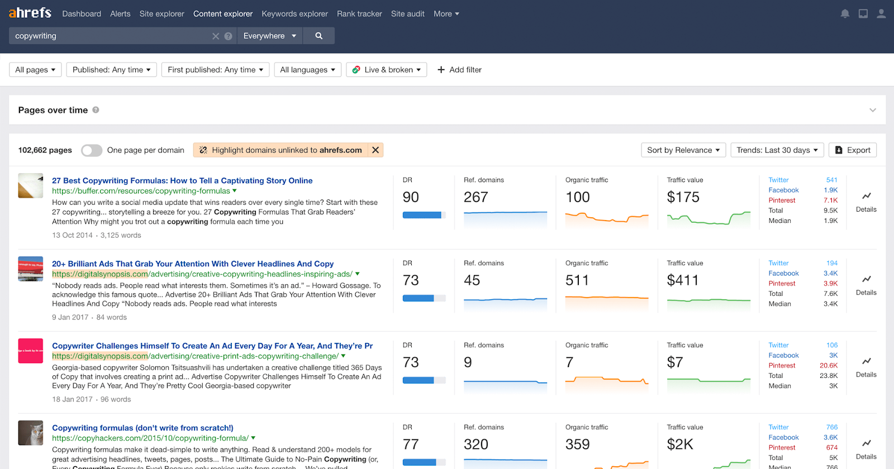Image resolution: width=894 pixels, height=469 pixels.
Task: Open the Everywhere search scope dropdown
Action: (x=270, y=36)
